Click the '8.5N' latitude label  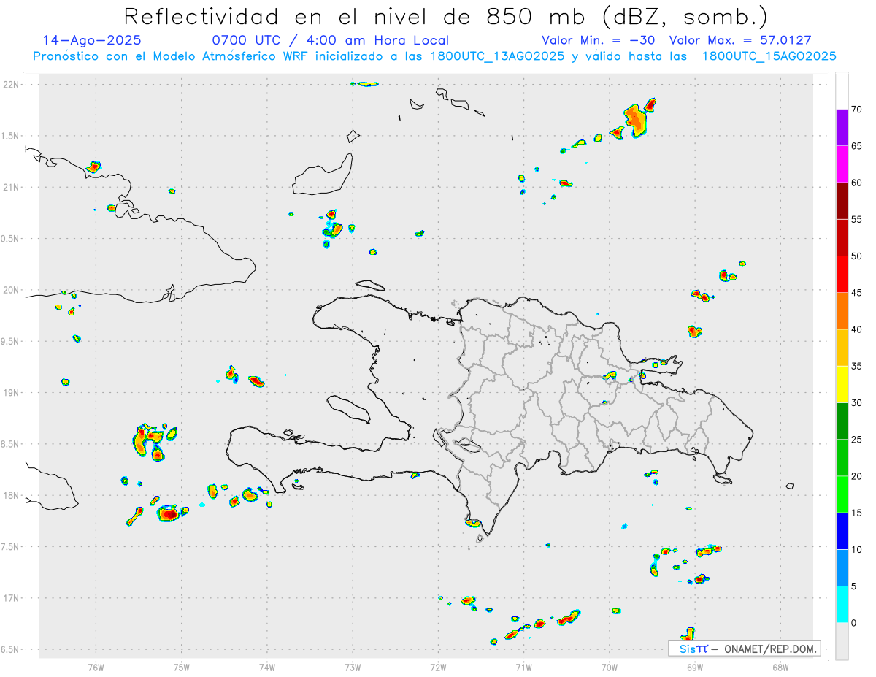click(11, 445)
